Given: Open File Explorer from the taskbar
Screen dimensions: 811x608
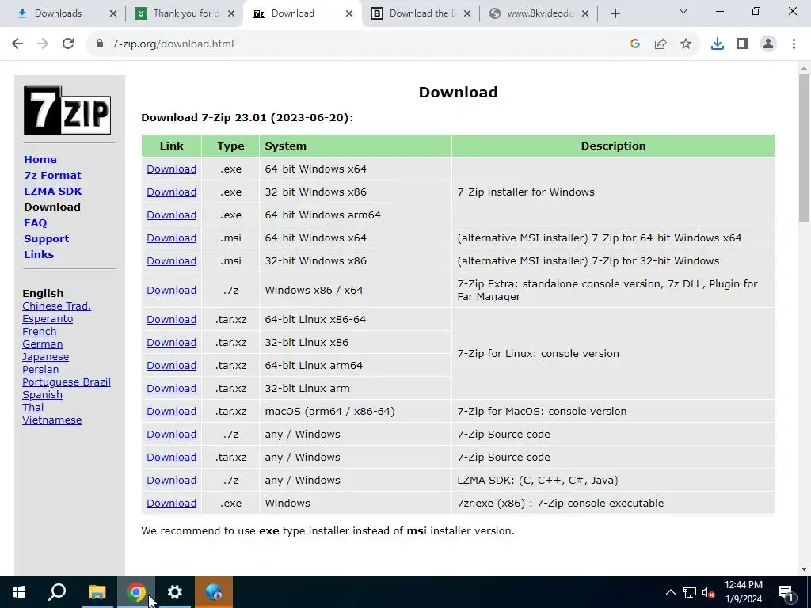Looking at the screenshot, I should 97,592.
